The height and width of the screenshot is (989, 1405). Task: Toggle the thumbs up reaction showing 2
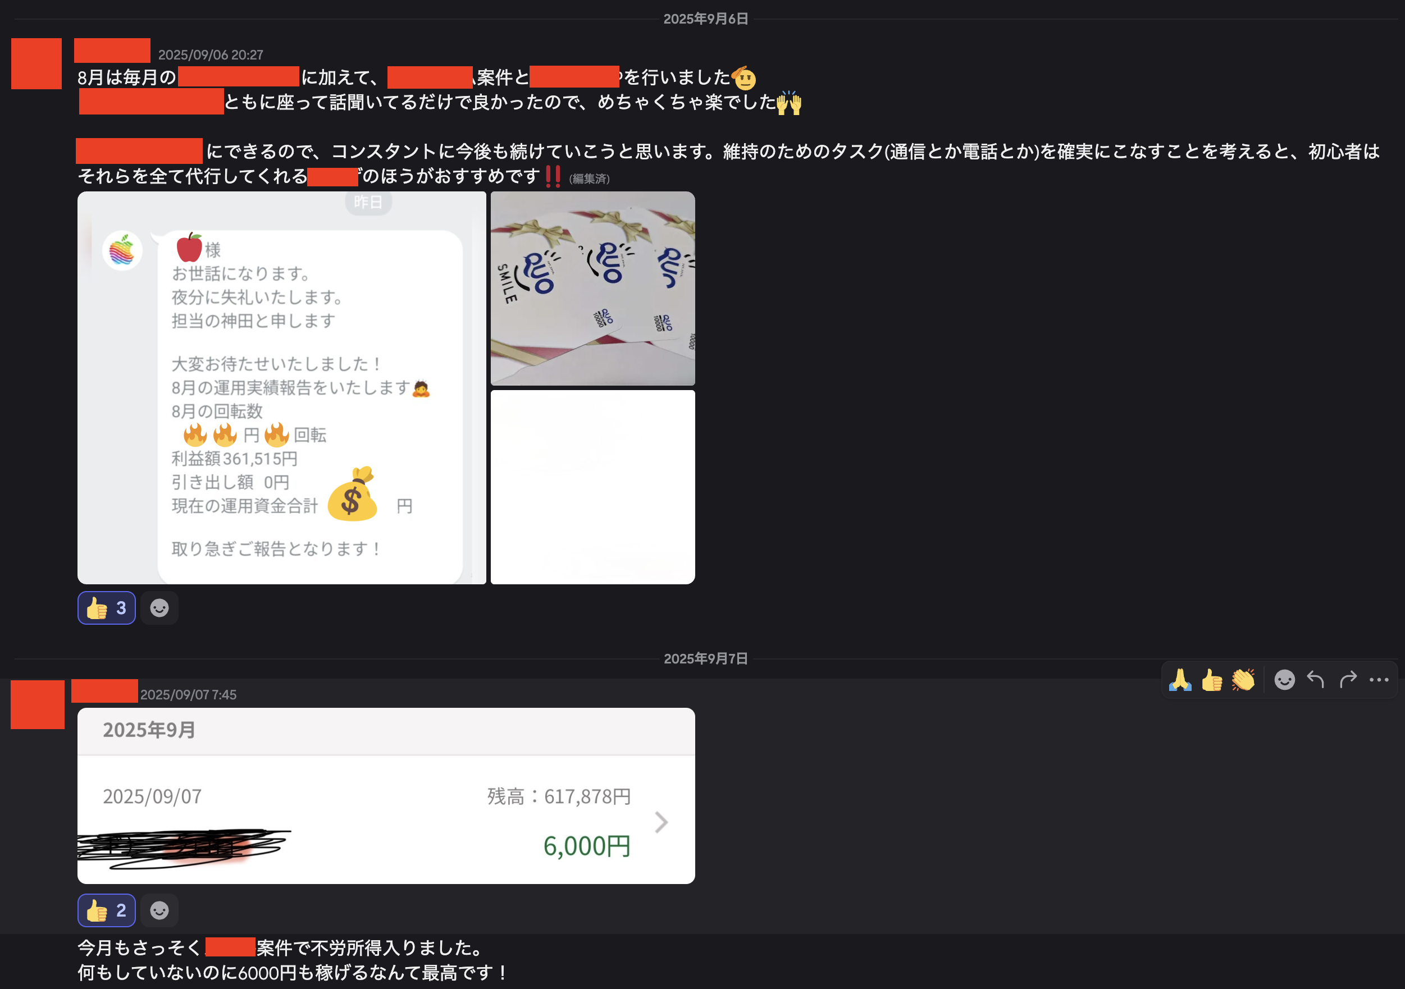[x=107, y=910]
